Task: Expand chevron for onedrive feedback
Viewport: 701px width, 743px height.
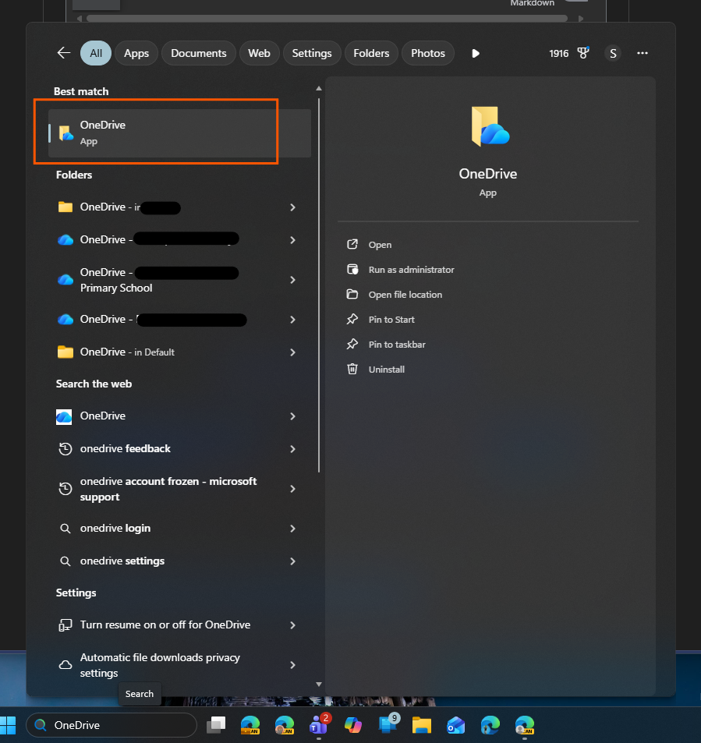Action: (x=293, y=449)
